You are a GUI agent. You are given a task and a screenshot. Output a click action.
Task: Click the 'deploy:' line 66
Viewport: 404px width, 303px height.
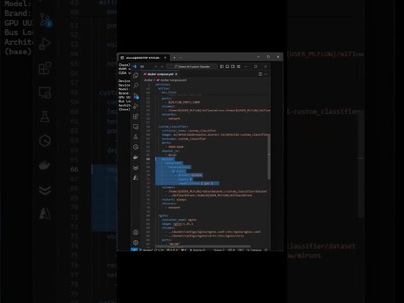168,159
